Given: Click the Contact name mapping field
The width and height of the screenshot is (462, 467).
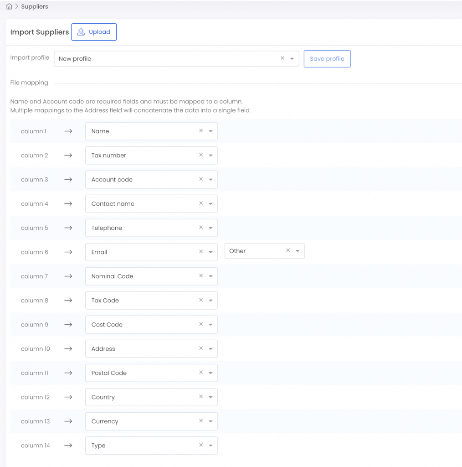Looking at the screenshot, I should pyautogui.click(x=151, y=204).
